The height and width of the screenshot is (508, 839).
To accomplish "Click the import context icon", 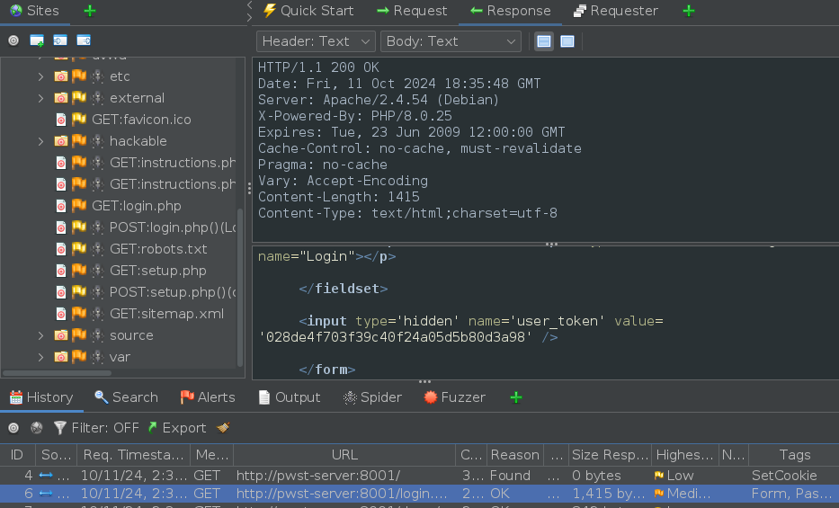I will tap(60, 40).
